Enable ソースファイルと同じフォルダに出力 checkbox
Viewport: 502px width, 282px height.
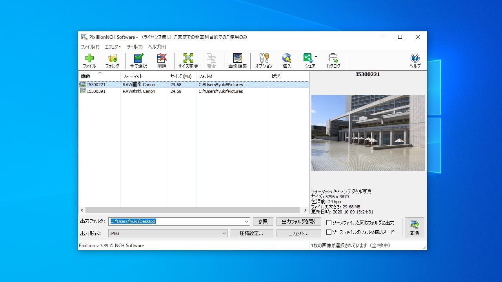click(329, 223)
